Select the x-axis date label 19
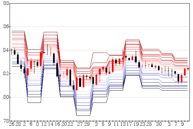This screenshot has width=193, height=129. coord(136,124)
